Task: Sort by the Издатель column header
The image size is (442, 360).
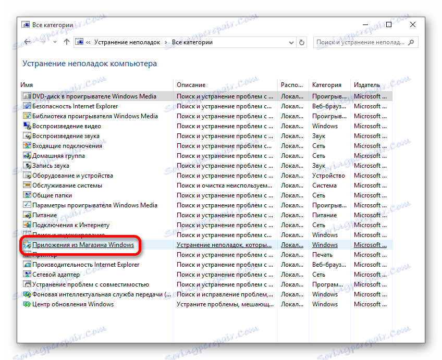Action: click(367, 85)
